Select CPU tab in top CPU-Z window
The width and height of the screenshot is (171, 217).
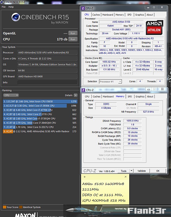(x=87, y=15)
